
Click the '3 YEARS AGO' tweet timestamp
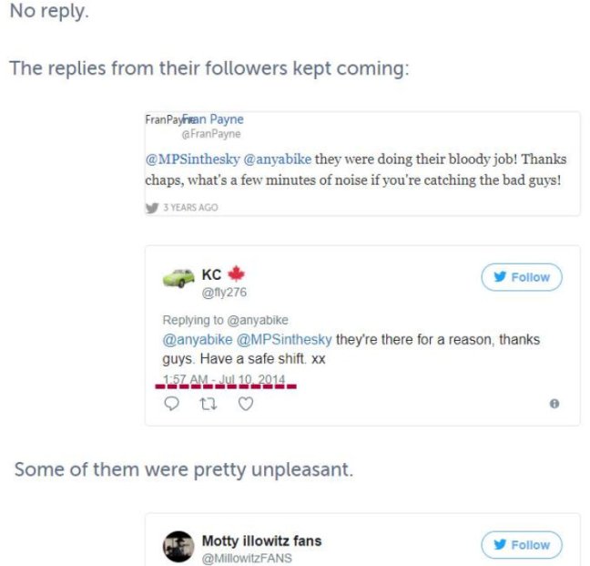coord(190,208)
